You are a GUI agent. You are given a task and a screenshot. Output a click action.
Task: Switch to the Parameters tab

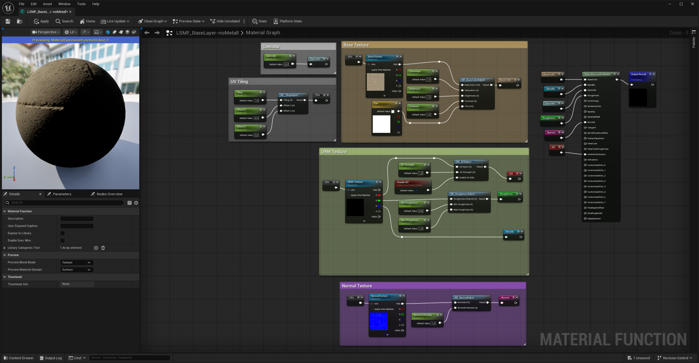click(x=62, y=194)
